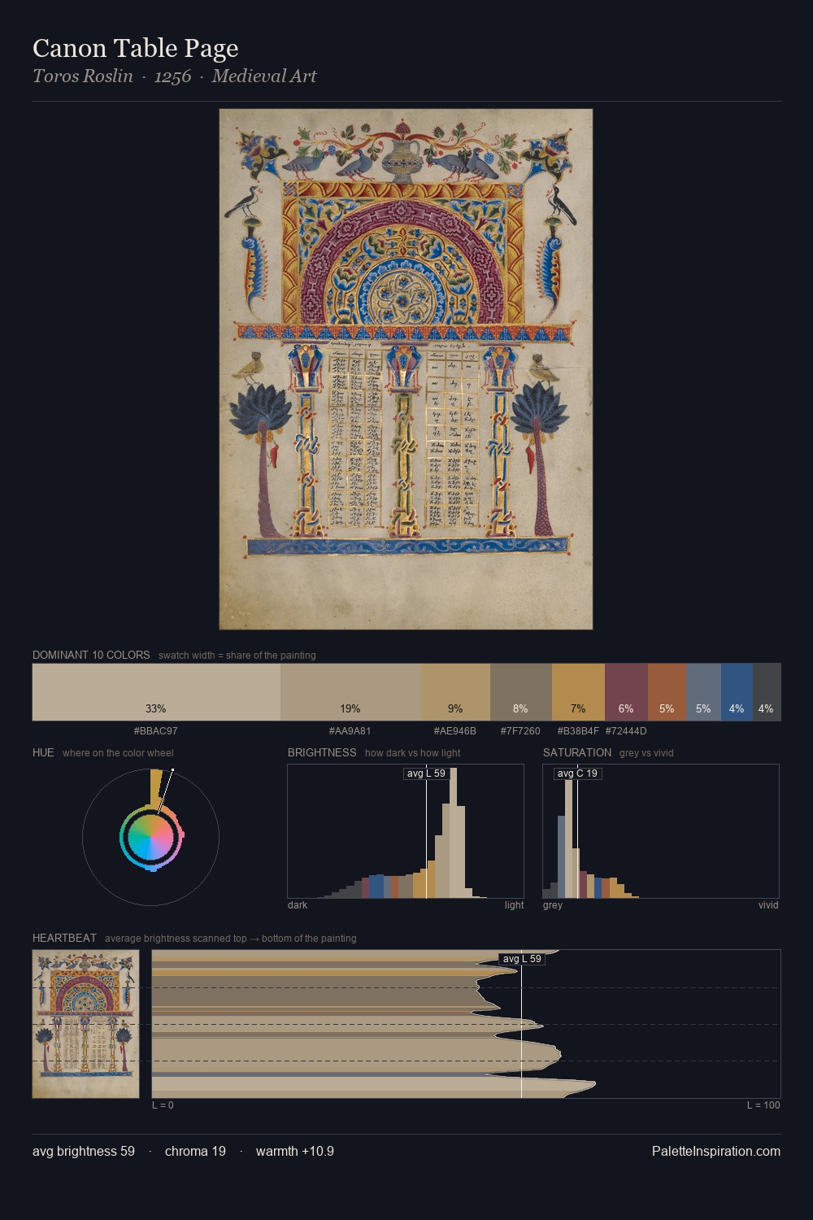
Task: Click the saturation histogram chart
Action: [661, 831]
